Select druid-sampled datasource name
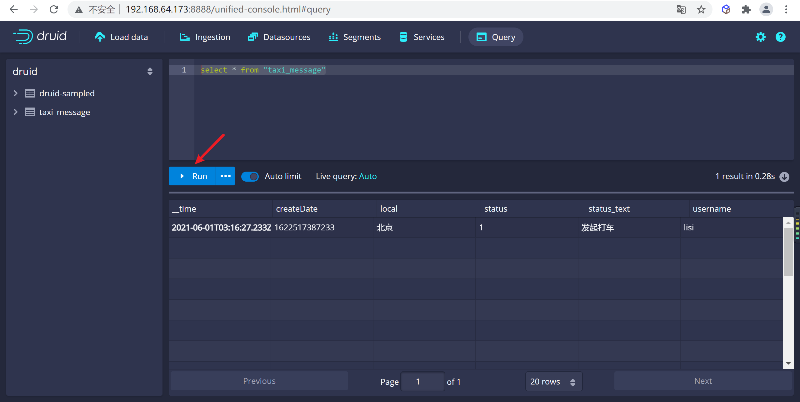Viewport: 800px width, 402px height. click(x=67, y=93)
